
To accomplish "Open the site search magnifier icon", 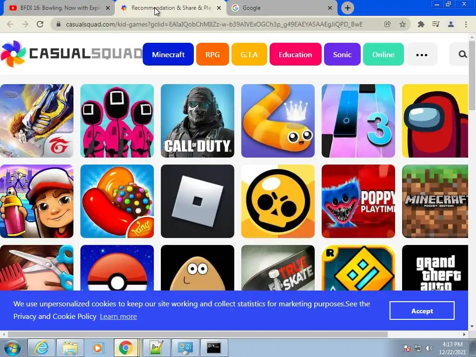I will tap(463, 54).
